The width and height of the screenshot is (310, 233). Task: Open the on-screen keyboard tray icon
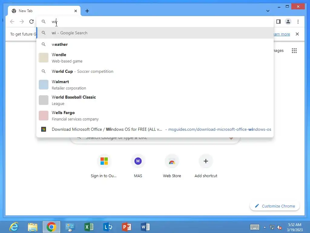[x=255, y=227]
